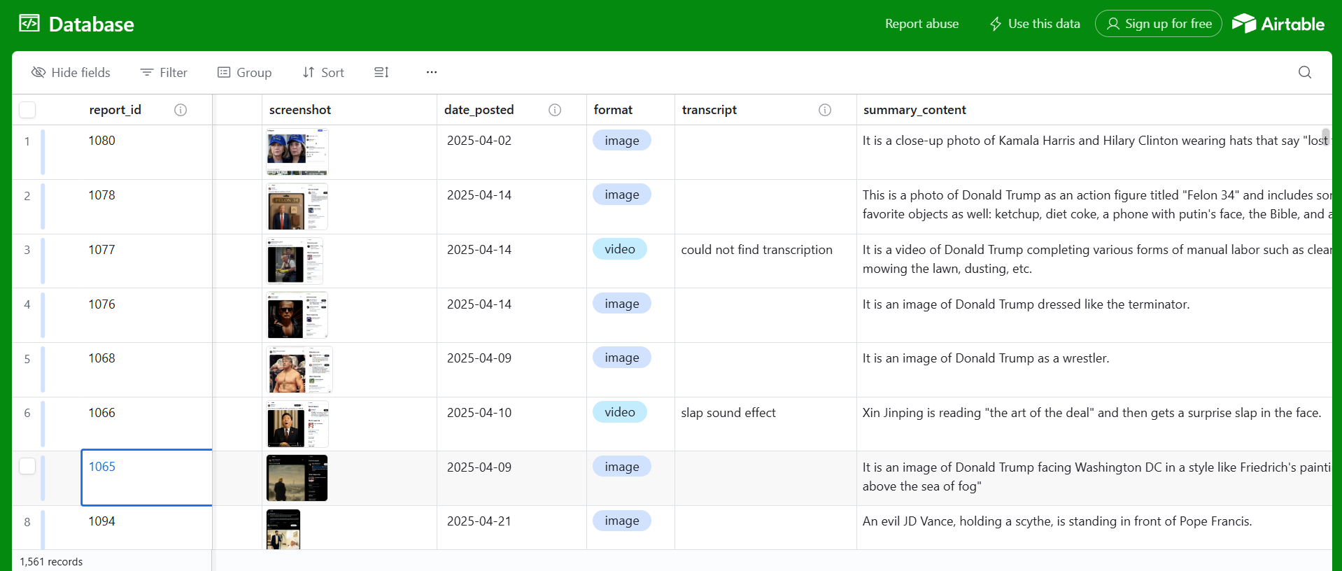The height and width of the screenshot is (571, 1342).
Task: Click the summary_content column header
Action: tap(914, 110)
